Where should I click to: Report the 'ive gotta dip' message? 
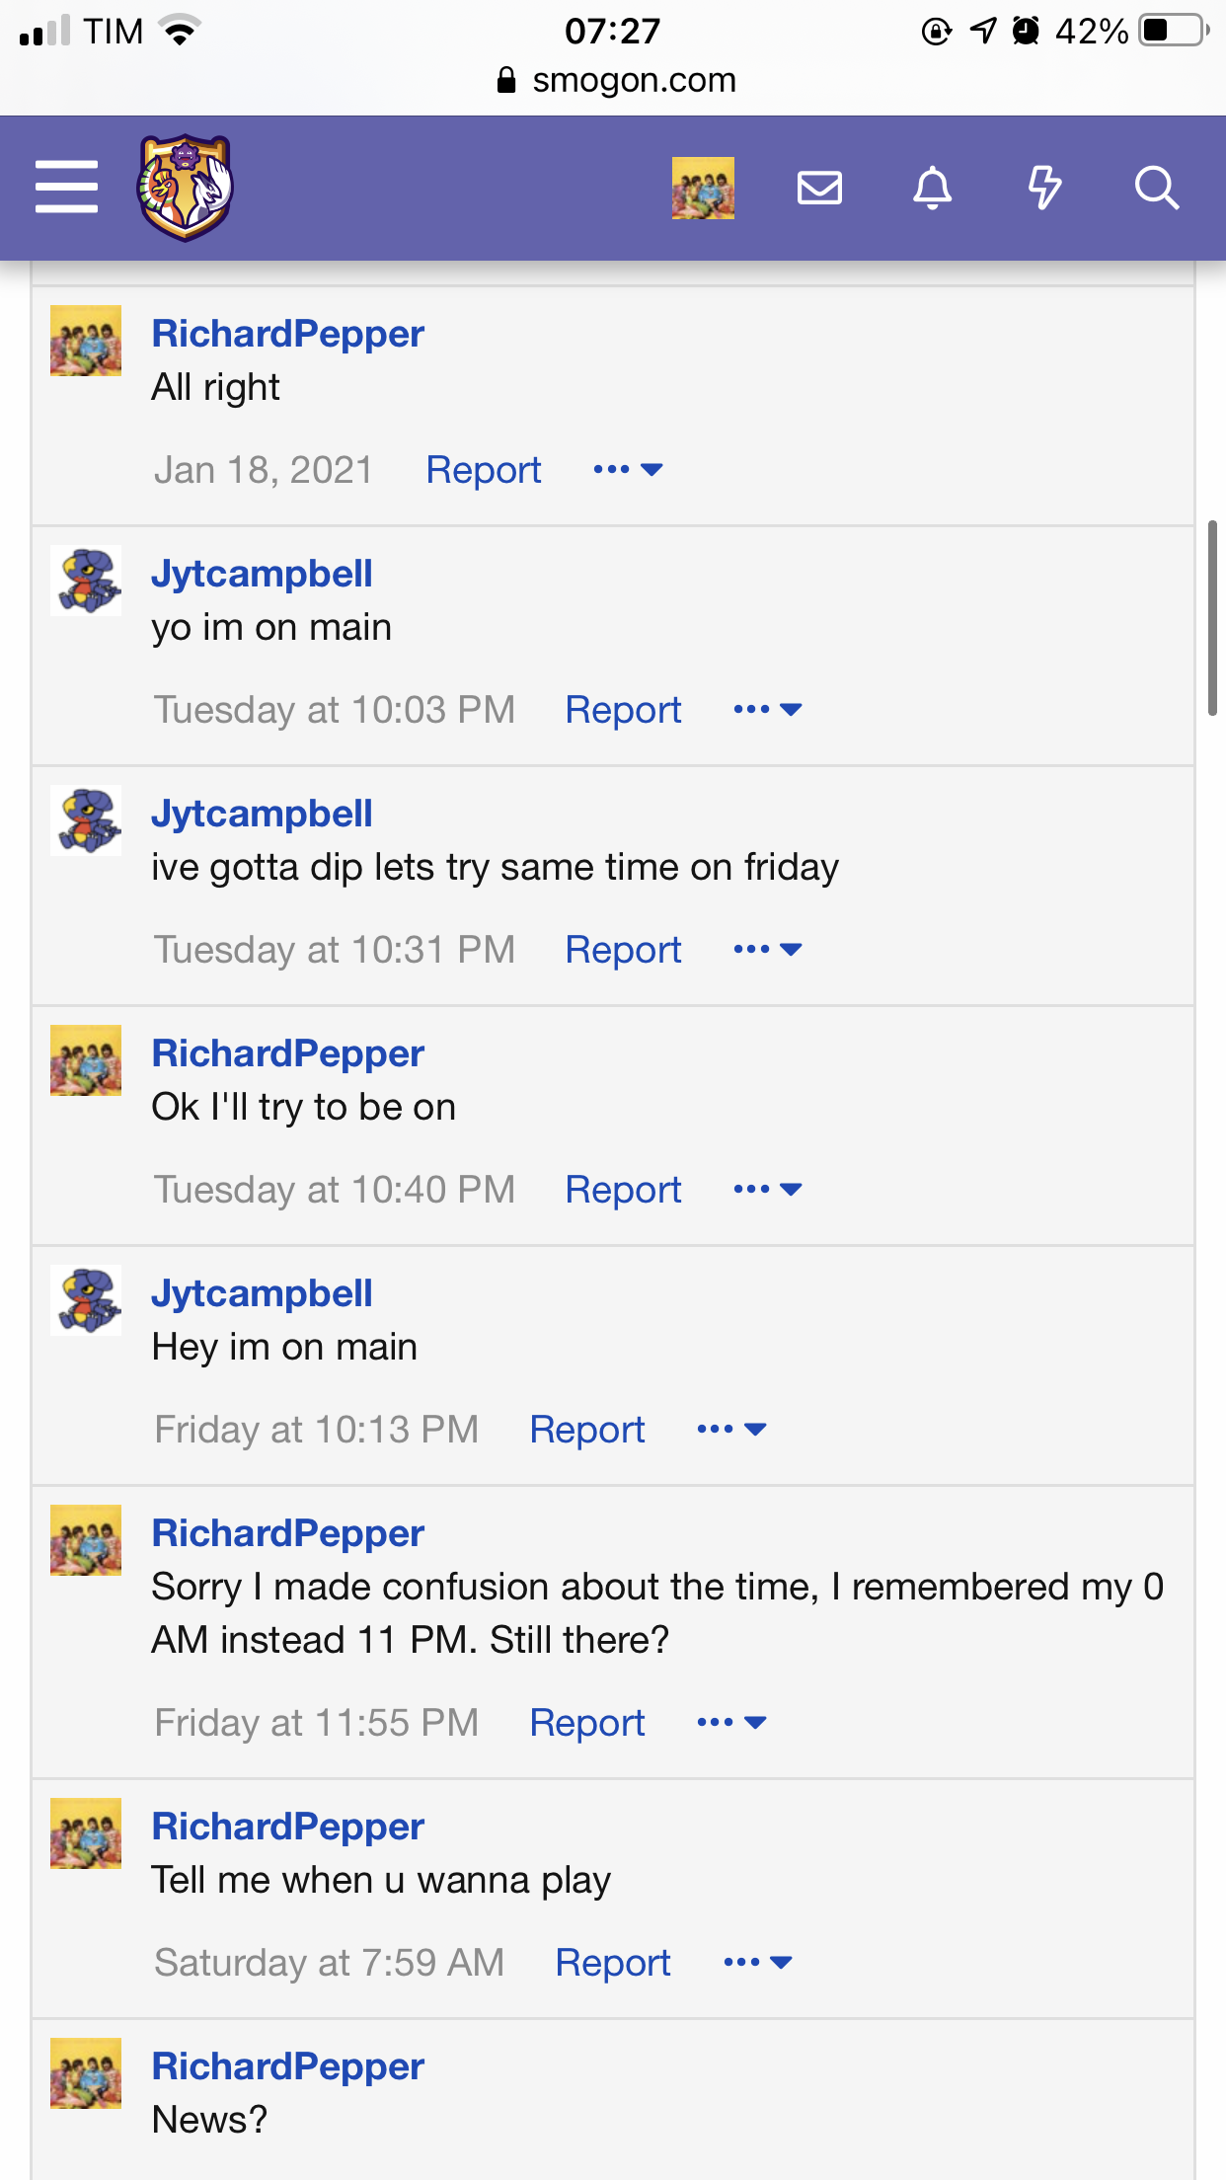623,950
